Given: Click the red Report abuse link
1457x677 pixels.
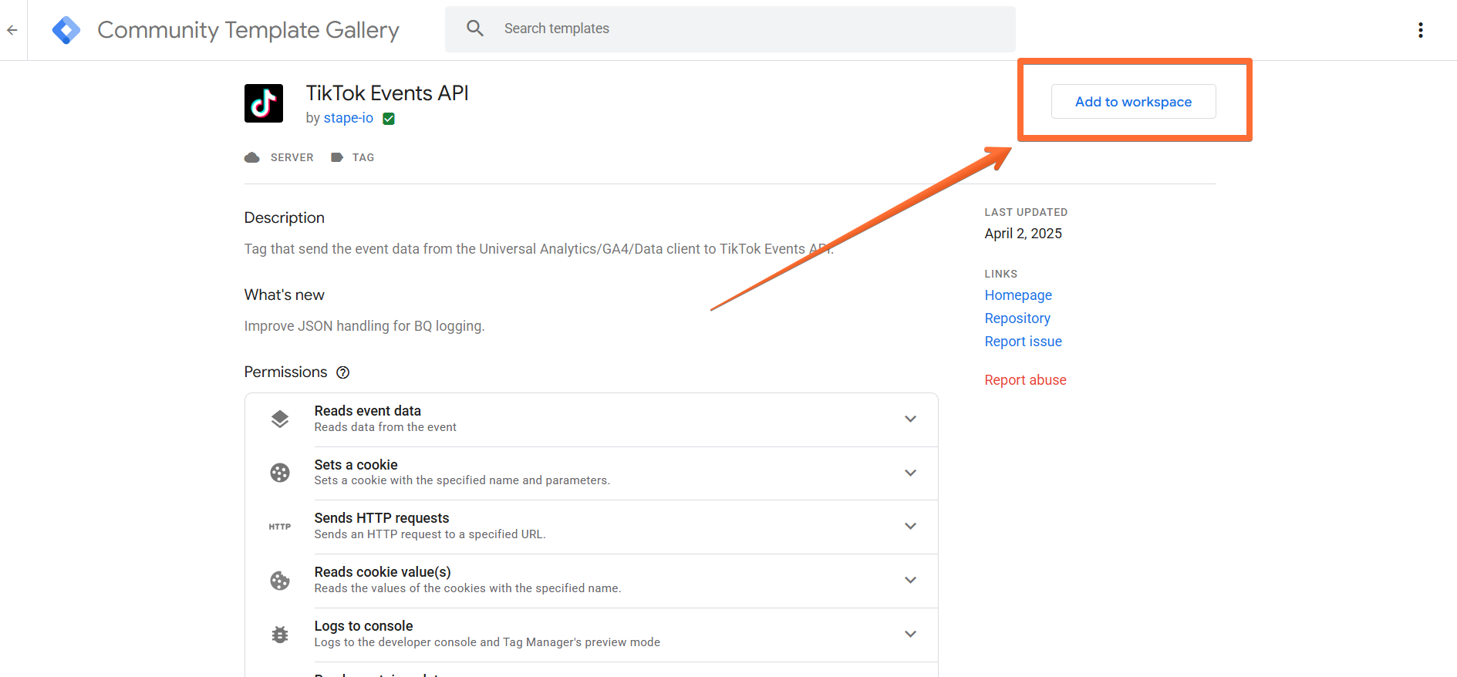Looking at the screenshot, I should pos(1025,380).
